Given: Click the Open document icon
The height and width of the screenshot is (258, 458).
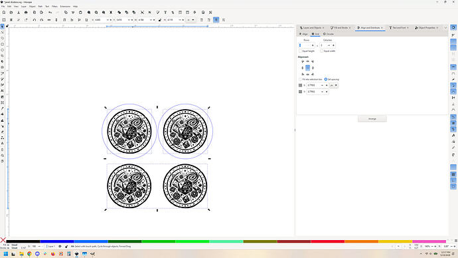Looking at the screenshot, I should (x=11, y=13).
